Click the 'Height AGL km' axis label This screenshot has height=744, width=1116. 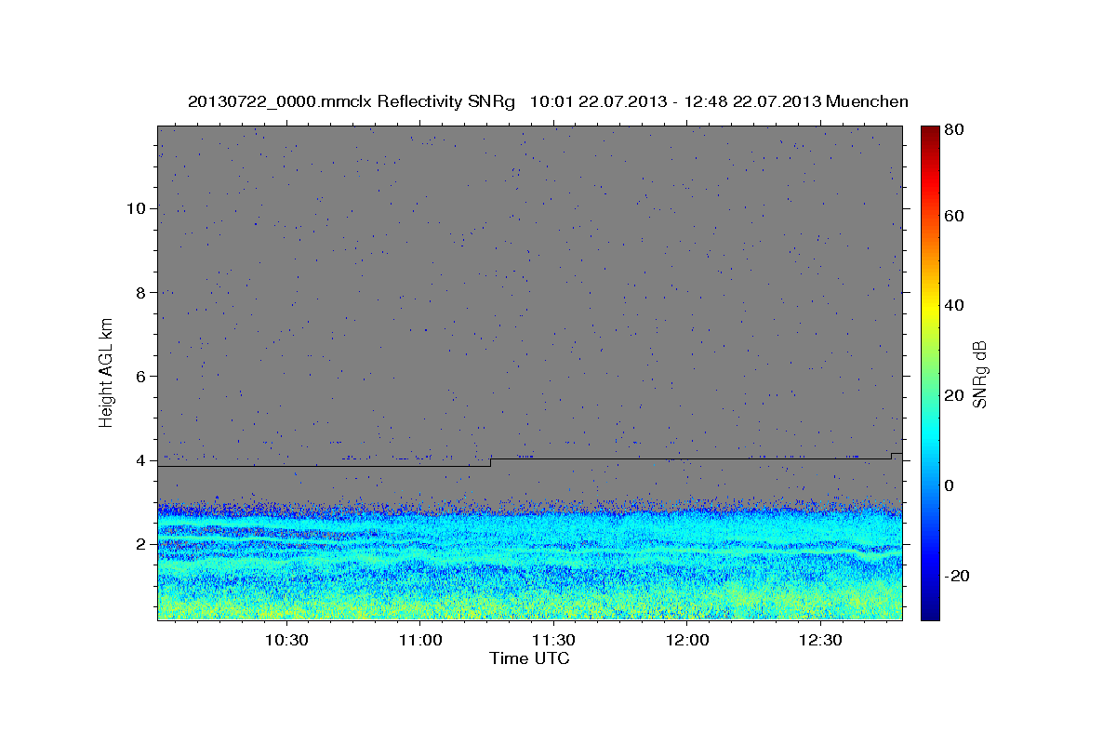pyautogui.click(x=106, y=373)
